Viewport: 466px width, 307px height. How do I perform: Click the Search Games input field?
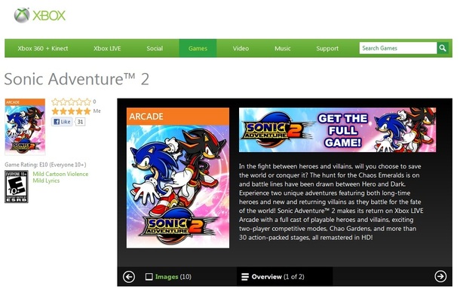397,48
